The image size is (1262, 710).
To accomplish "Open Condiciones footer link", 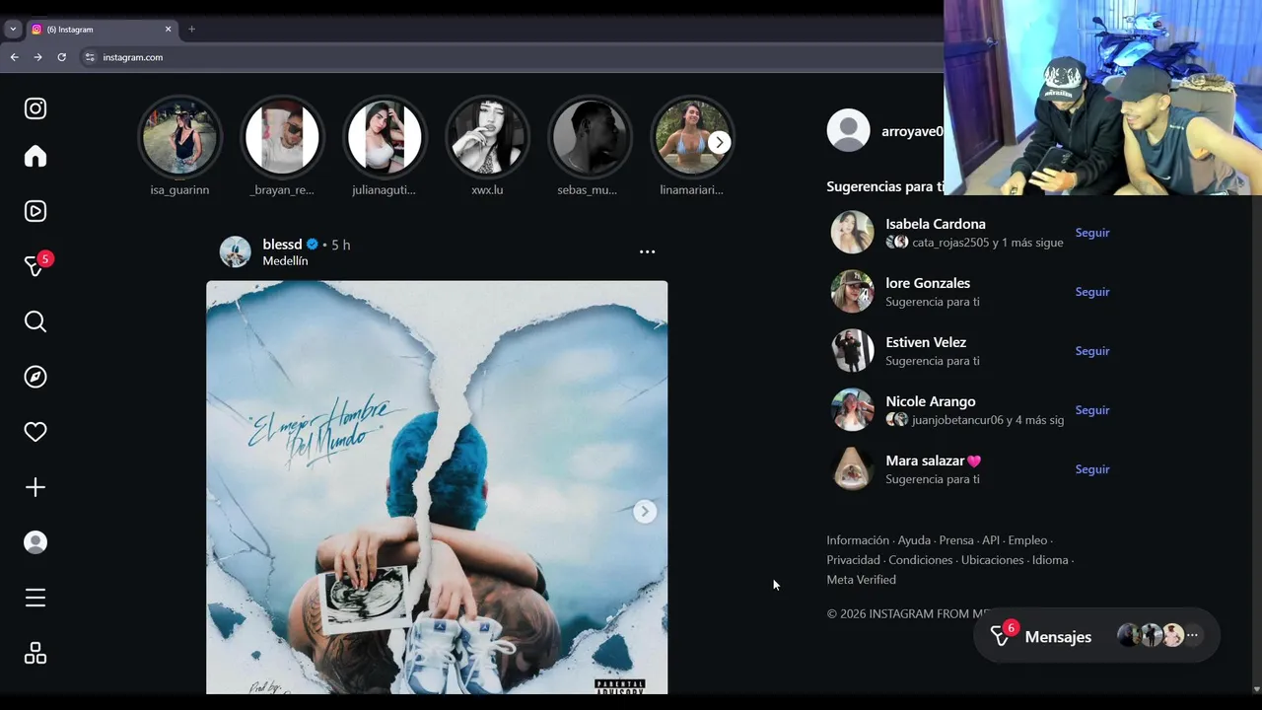I will pos(921,560).
